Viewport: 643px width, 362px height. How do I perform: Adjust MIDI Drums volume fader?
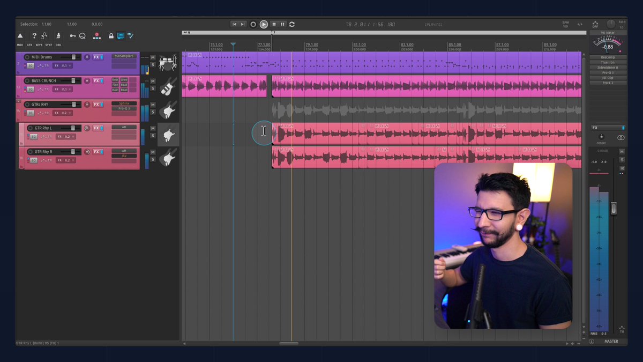[73, 57]
